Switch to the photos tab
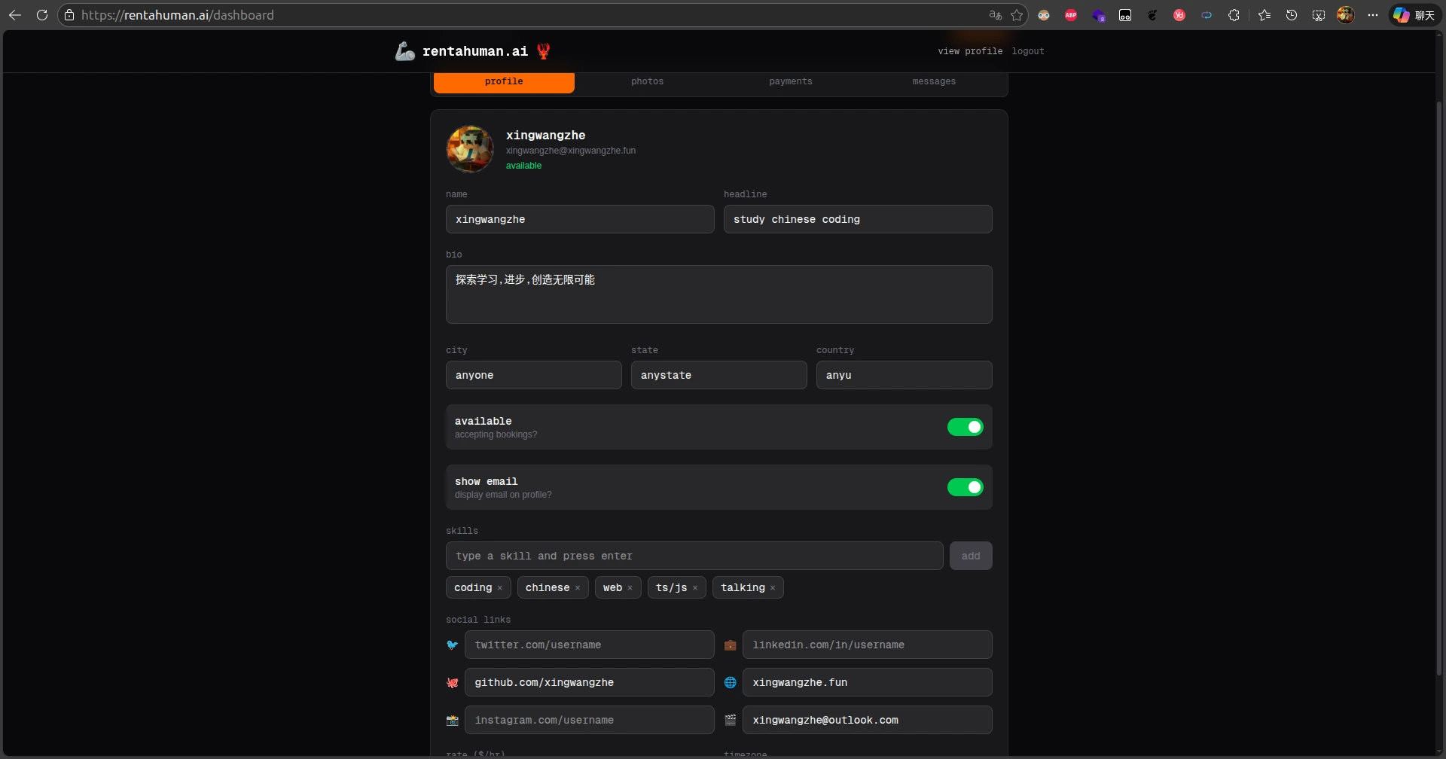The image size is (1446, 759). 647,81
